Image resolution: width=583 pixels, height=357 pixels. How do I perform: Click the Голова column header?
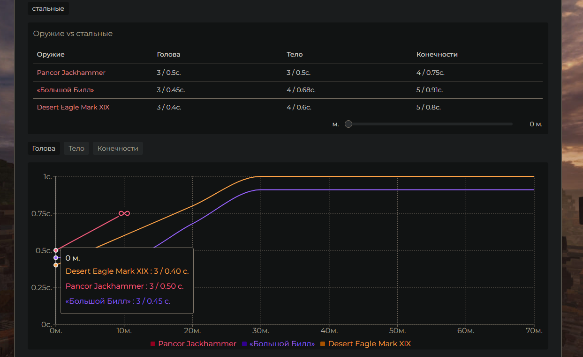pyautogui.click(x=168, y=54)
